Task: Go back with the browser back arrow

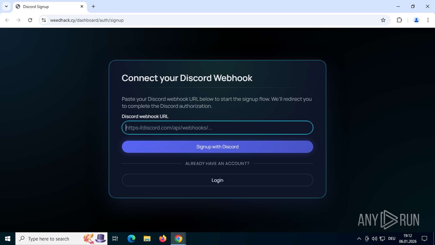Action: 7,20
